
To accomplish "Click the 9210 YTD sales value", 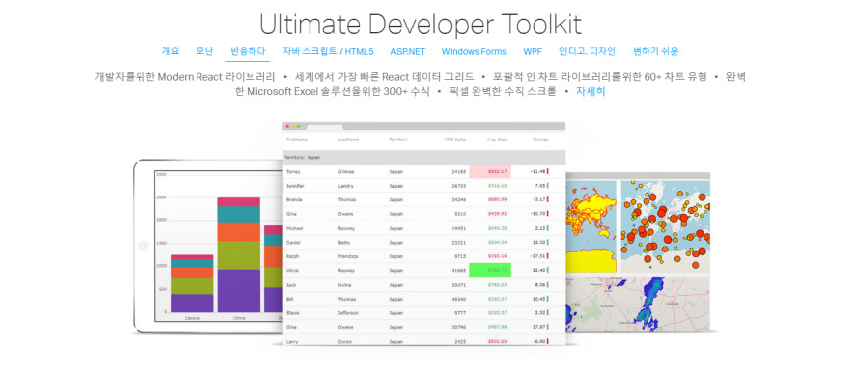I will click(x=460, y=214).
